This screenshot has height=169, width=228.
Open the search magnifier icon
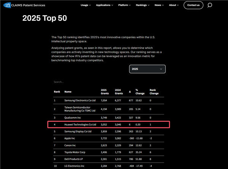210,5
